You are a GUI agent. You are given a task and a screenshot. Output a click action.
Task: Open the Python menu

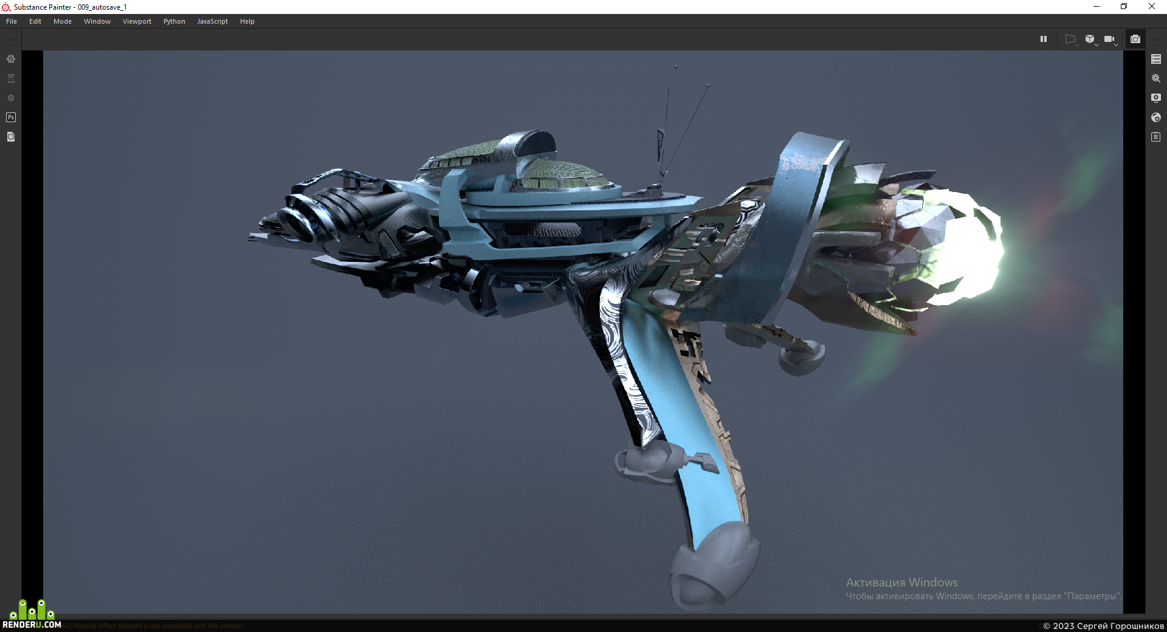[174, 21]
